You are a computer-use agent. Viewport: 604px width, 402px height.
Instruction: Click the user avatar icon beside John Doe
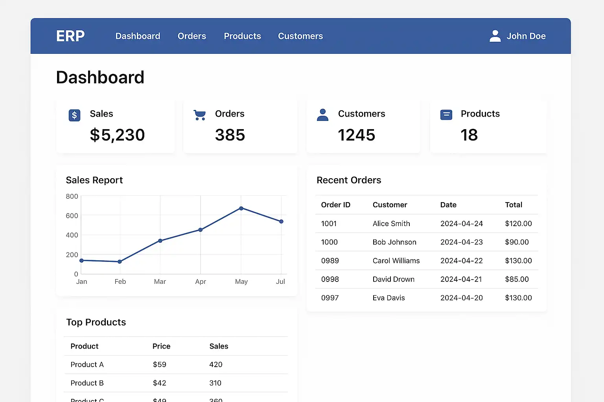[x=495, y=36]
